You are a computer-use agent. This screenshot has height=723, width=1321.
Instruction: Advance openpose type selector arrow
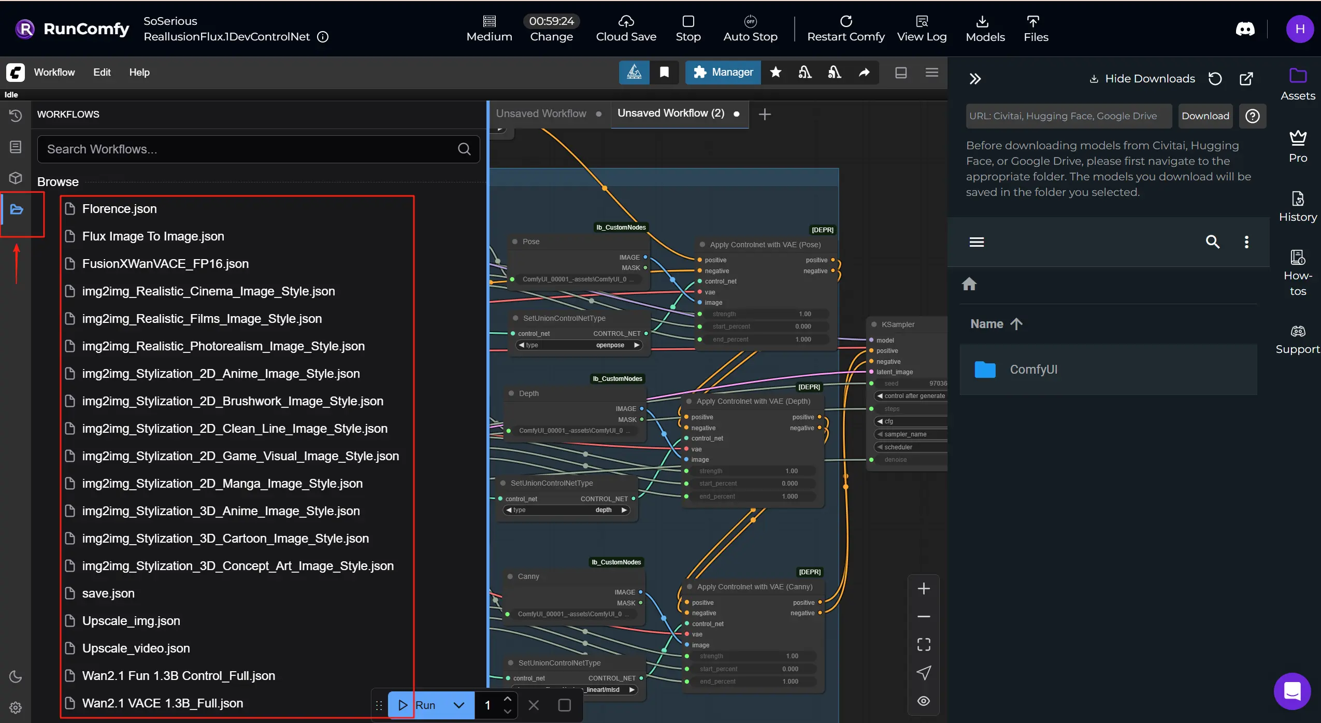(637, 345)
